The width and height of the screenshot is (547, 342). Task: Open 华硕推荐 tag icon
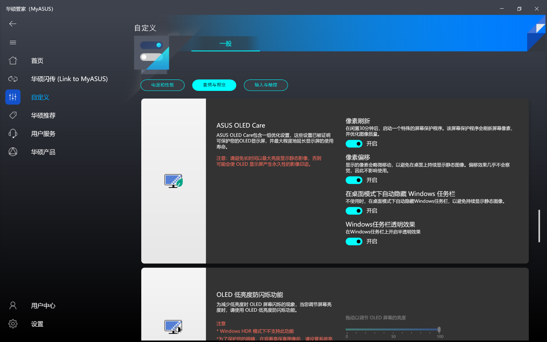(x=13, y=115)
